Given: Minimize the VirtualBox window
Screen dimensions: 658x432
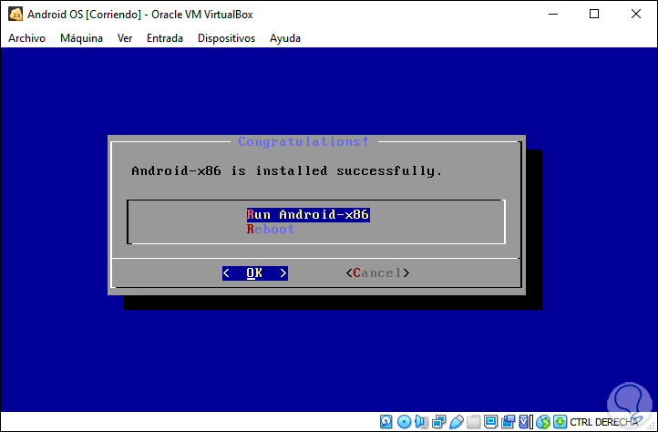Looking at the screenshot, I should coord(553,15).
